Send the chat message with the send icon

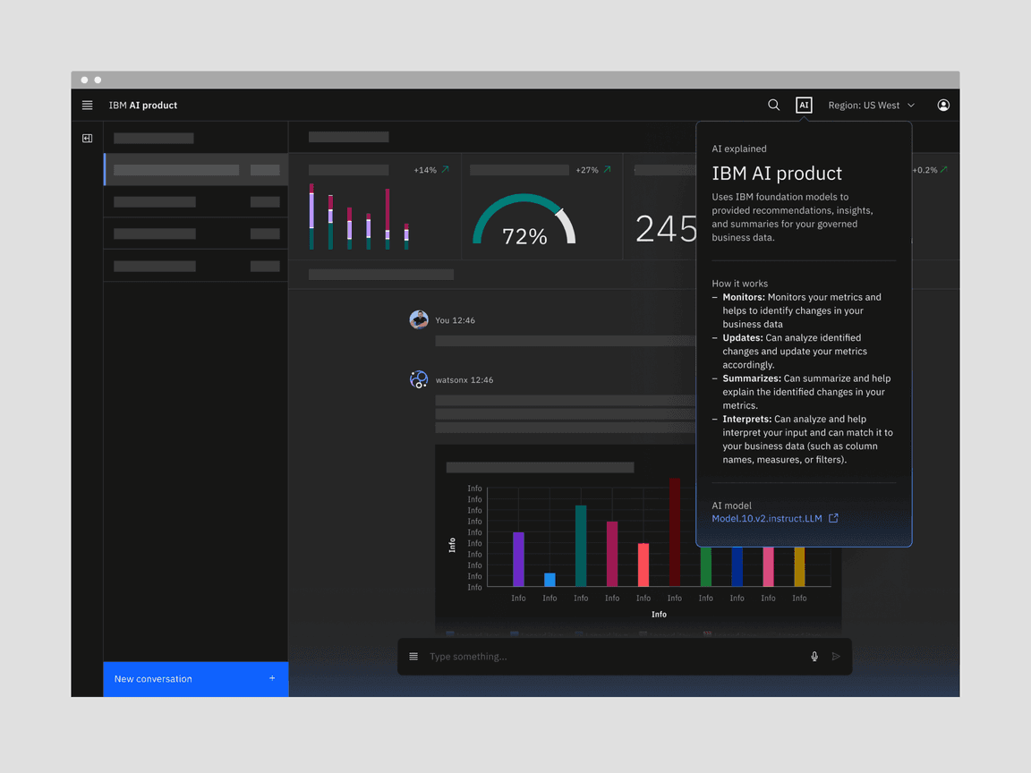click(836, 656)
